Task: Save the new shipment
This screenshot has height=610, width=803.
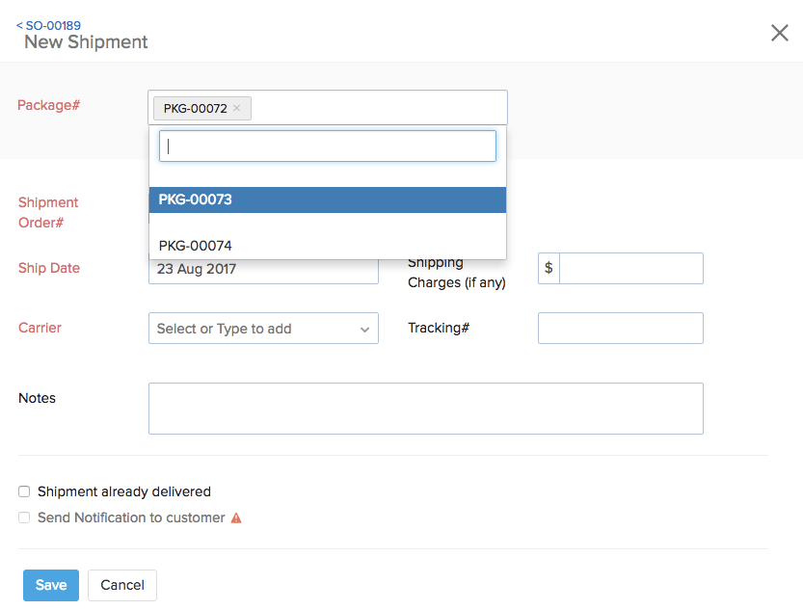Action: pyautogui.click(x=50, y=585)
